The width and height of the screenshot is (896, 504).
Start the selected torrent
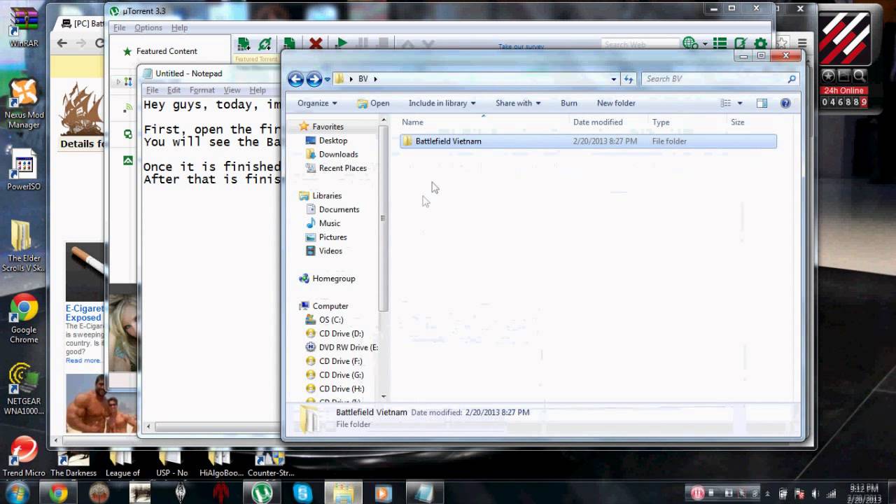tap(341, 43)
